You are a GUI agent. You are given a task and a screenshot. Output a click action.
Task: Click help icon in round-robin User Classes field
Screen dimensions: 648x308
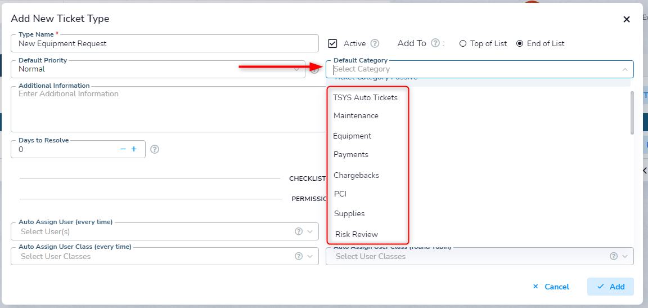point(614,256)
